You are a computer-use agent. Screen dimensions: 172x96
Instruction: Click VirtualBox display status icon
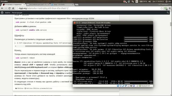131,86
